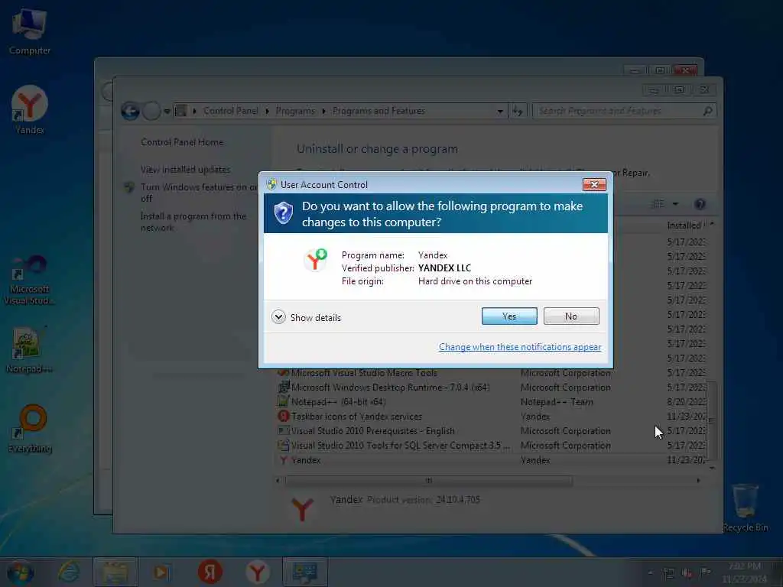Open recent pages dropdown next to nav arrows
The image size is (783, 587).
click(167, 112)
